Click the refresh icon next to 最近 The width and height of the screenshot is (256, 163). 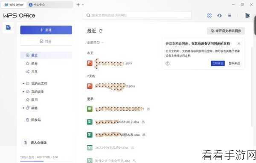101,31
